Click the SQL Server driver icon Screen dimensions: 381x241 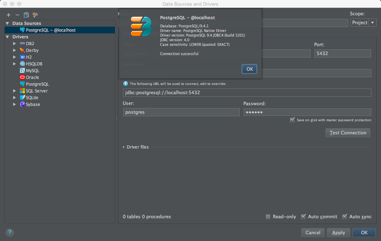(x=22, y=91)
